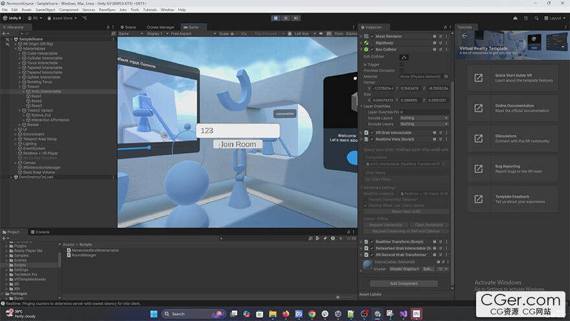Click the Pause button in the toolbar

point(284,18)
